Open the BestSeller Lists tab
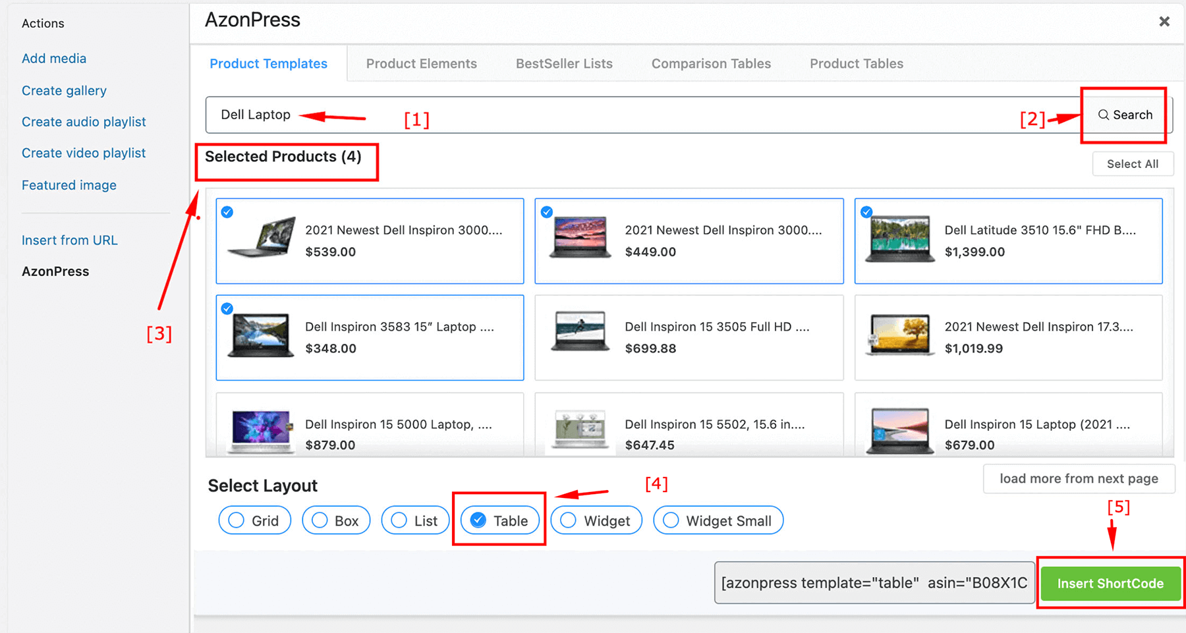Image resolution: width=1186 pixels, height=633 pixels. pos(564,64)
